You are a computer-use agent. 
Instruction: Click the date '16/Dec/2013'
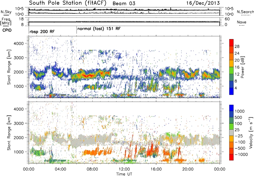pos(203,3)
